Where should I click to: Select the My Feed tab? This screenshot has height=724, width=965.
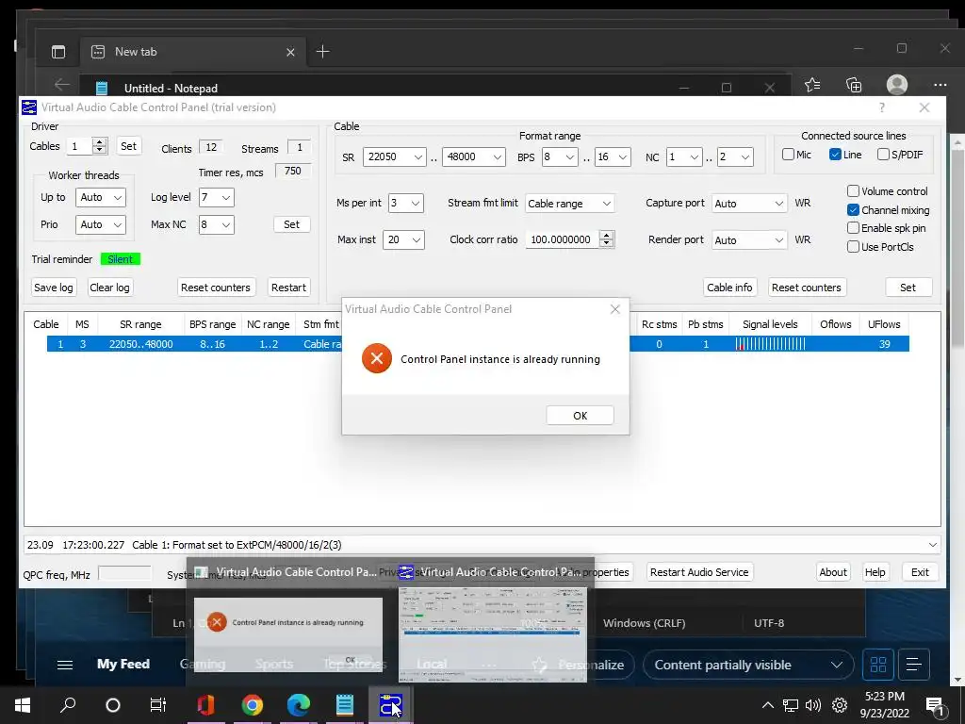pos(123,665)
